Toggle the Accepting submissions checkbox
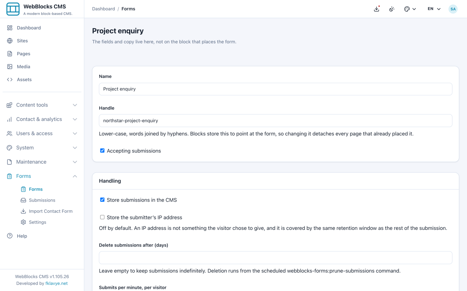 (x=102, y=151)
